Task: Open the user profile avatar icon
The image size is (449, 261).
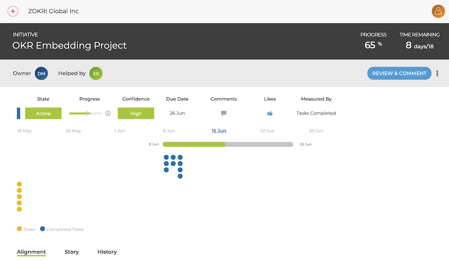Action: pyautogui.click(x=438, y=11)
